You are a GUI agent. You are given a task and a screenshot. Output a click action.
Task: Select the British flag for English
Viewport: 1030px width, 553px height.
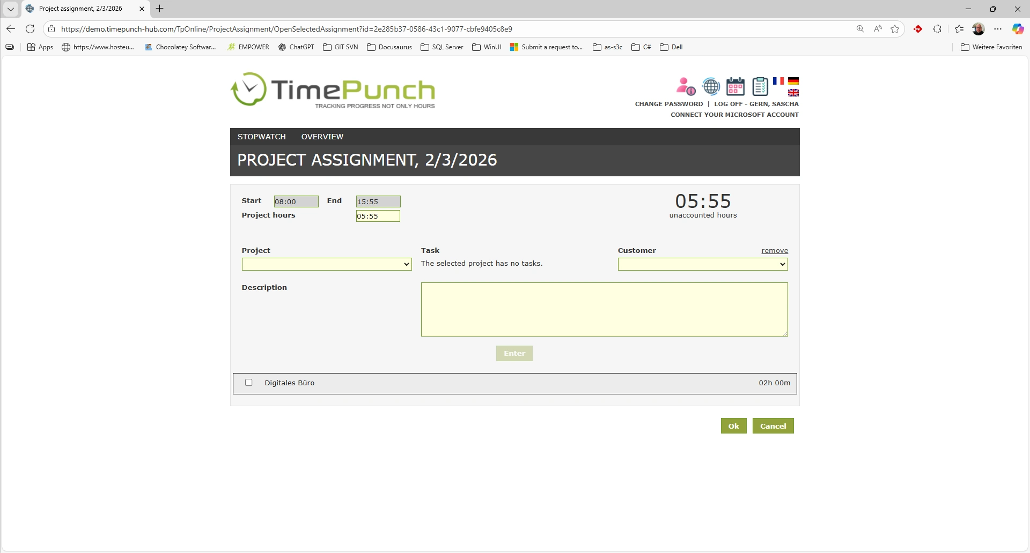793,93
